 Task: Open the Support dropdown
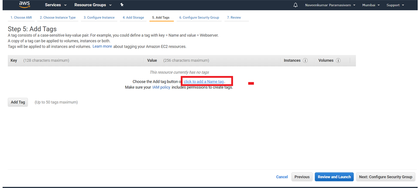[395, 5]
